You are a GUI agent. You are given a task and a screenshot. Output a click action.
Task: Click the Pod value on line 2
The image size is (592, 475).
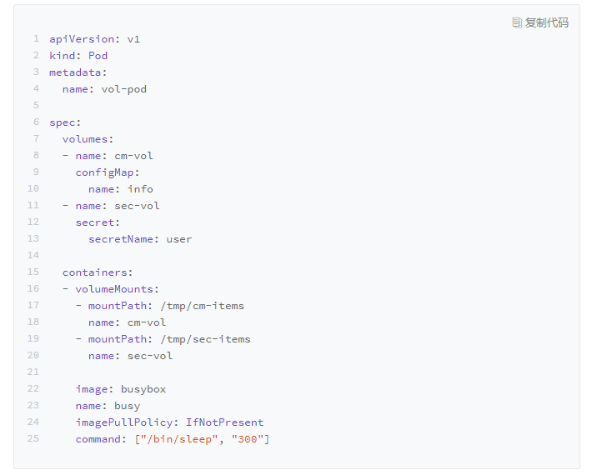pyautogui.click(x=98, y=56)
